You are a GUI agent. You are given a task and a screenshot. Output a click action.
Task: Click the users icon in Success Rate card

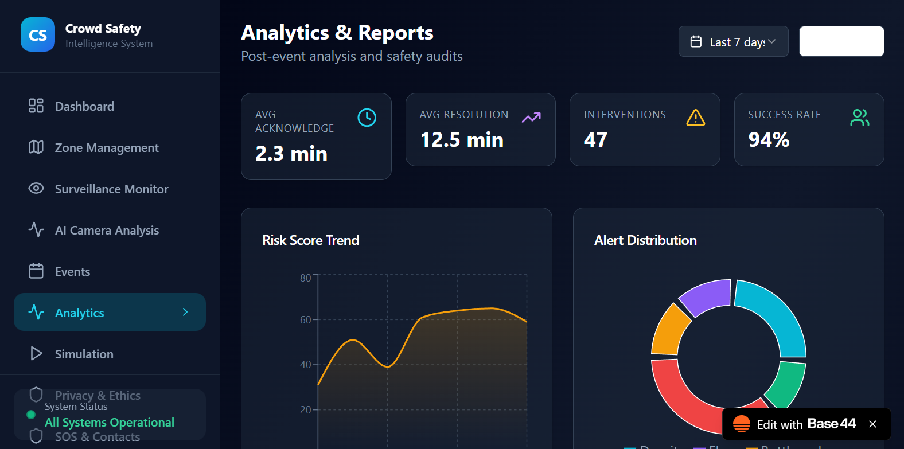[860, 118]
